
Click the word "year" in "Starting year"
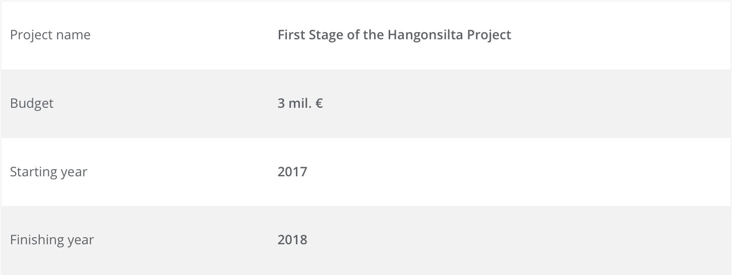[x=74, y=172]
